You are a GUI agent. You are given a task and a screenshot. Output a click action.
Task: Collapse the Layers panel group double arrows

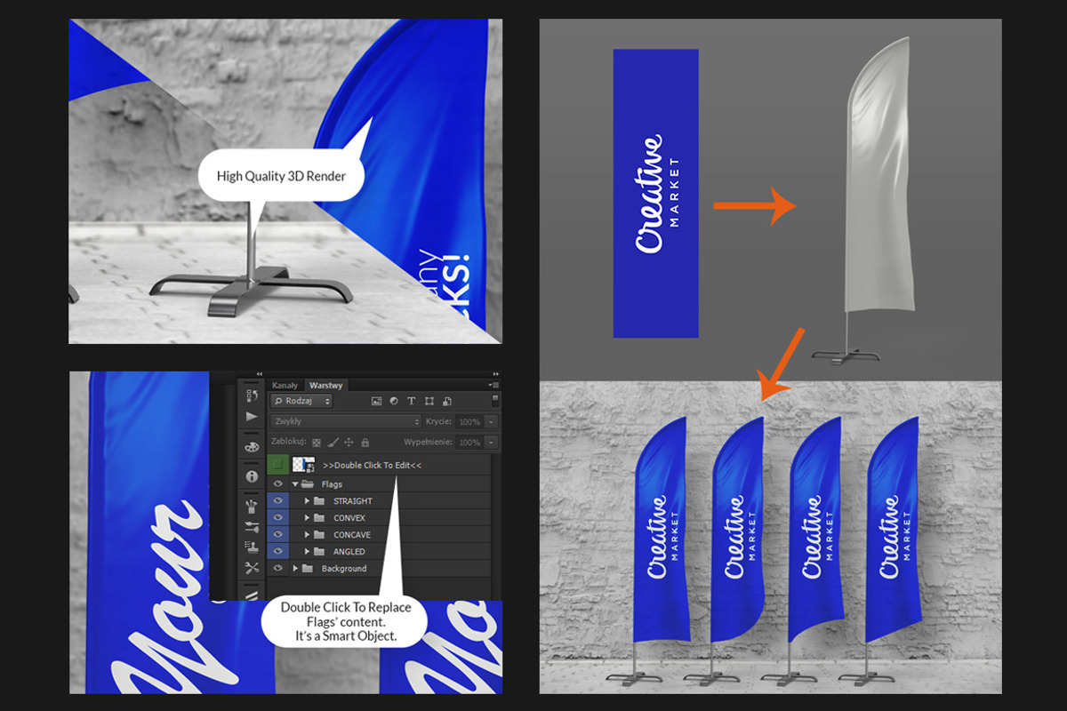pos(495,374)
